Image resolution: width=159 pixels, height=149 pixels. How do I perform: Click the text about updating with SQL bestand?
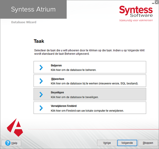pyautogui.click(x=95, y=84)
